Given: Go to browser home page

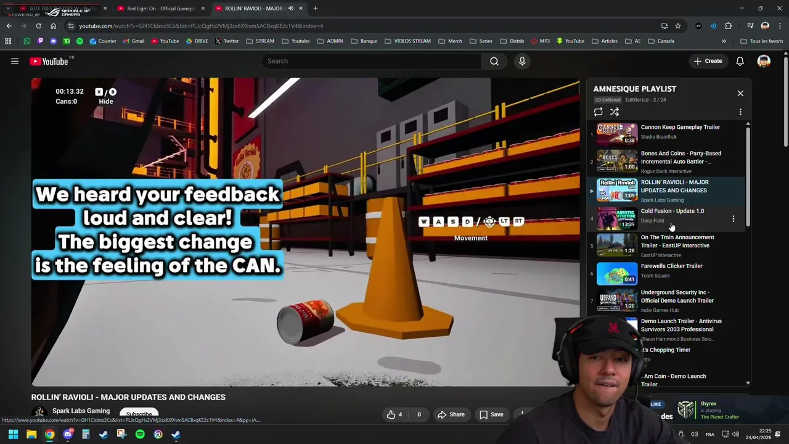Looking at the screenshot, I should [53, 26].
